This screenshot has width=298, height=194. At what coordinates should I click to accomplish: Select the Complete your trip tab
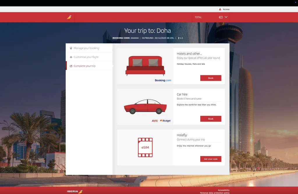click(x=89, y=66)
